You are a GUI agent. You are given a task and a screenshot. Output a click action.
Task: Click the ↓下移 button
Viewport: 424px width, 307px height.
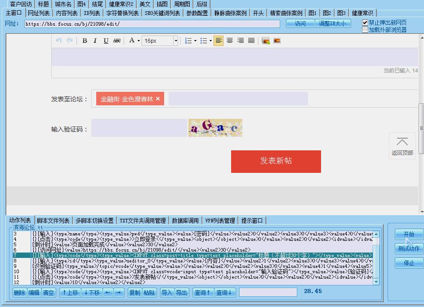pos(92,293)
